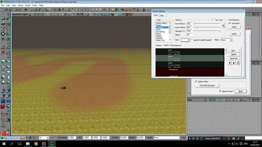Viewport: 262px width, 147px height.
Task: Click the magnifier icon in the top toolbar
Action: click(63, 10)
